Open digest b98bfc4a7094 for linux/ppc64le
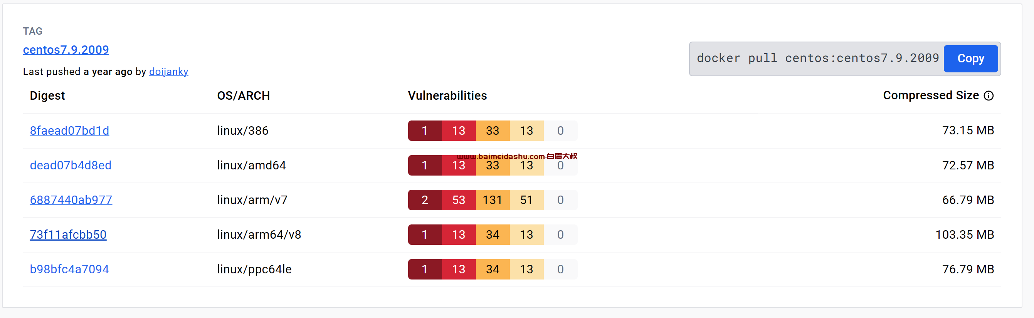Screen dimensions: 1034x318 tap(69, 269)
